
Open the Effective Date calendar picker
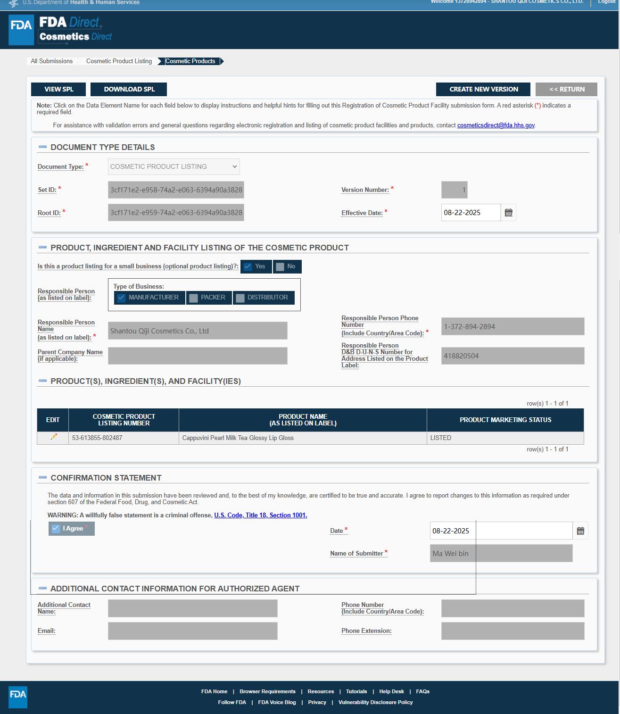[x=508, y=213]
